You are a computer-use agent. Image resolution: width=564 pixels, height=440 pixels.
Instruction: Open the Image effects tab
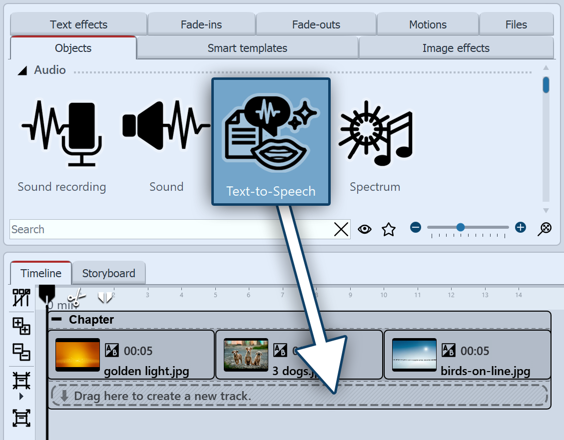[456, 48]
